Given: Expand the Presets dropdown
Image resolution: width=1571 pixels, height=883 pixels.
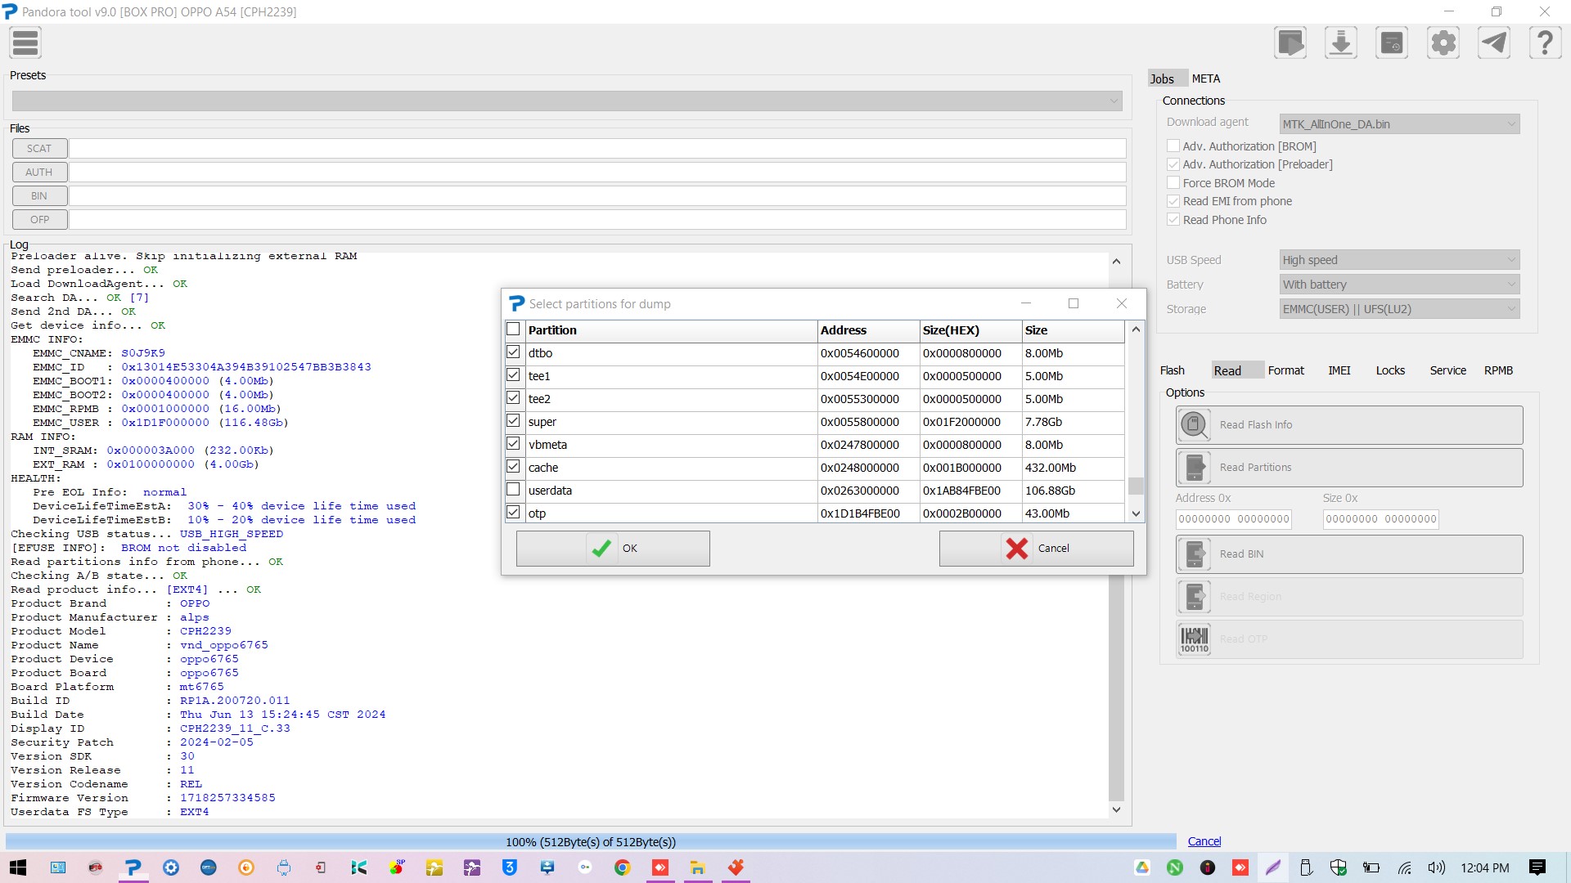Looking at the screenshot, I should tap(566, 101).
